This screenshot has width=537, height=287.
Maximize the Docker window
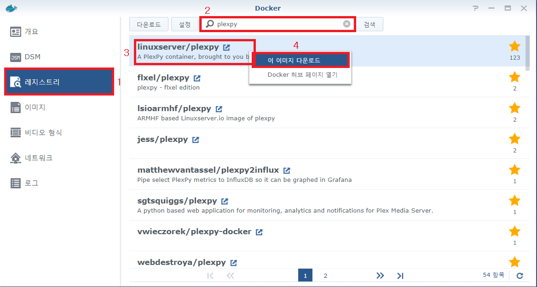tap(508, 9)
